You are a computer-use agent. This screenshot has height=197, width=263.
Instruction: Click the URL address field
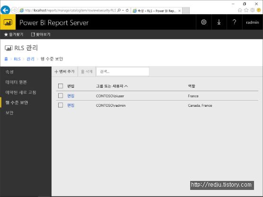[70, 10]
